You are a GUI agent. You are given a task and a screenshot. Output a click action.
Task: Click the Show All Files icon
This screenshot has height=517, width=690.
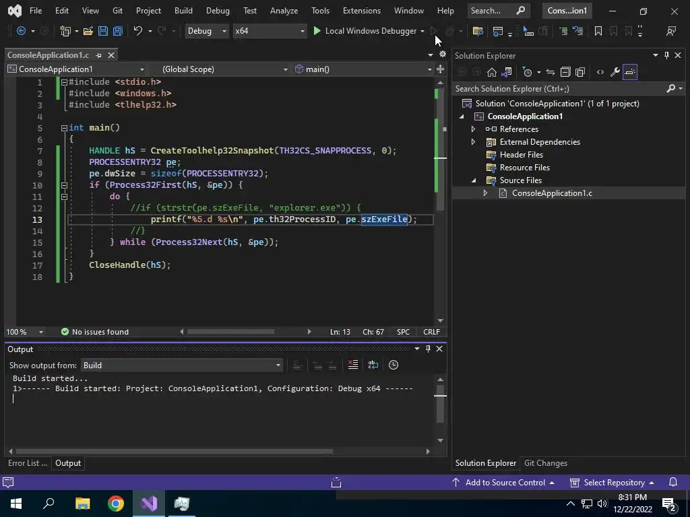click(x=580, y=72)
